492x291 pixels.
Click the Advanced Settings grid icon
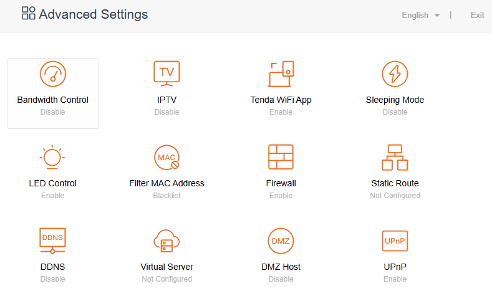29,14
